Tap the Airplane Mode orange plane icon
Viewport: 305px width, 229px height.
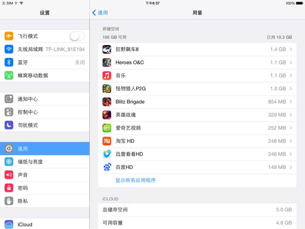point(9,36)
